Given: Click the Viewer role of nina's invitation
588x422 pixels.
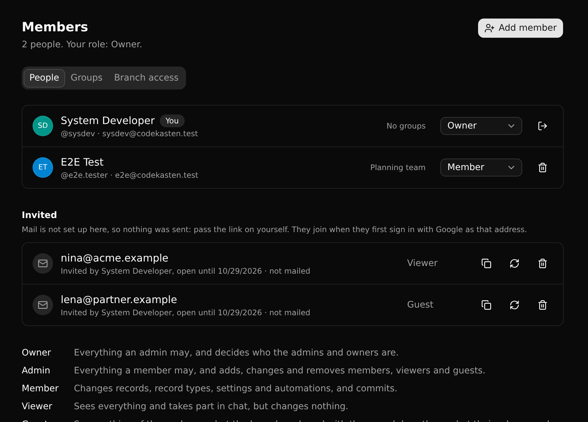Looking at the screenshot, I should click(x=422, y=263).
